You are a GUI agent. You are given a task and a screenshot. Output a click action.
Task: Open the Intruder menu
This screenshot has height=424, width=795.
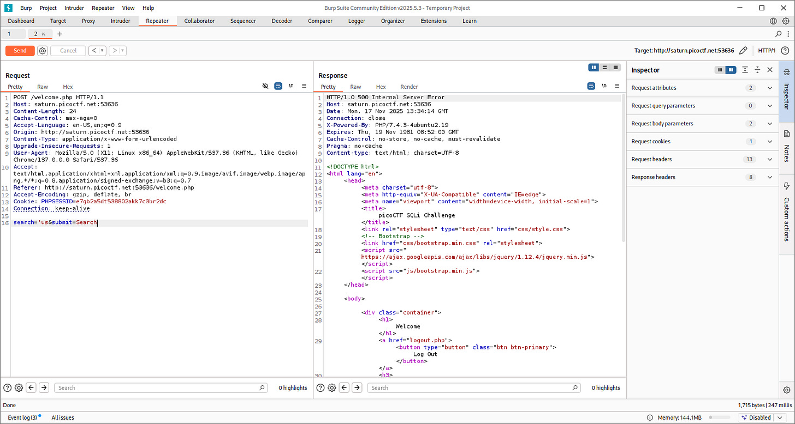tap(74, 8)
